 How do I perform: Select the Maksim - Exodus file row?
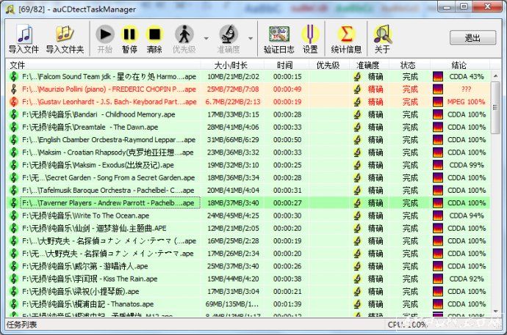248,165
